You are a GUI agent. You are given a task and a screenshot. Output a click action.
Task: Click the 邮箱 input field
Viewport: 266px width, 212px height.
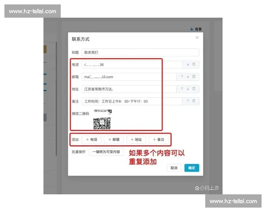pyautogui.click(x=129, y=77)
